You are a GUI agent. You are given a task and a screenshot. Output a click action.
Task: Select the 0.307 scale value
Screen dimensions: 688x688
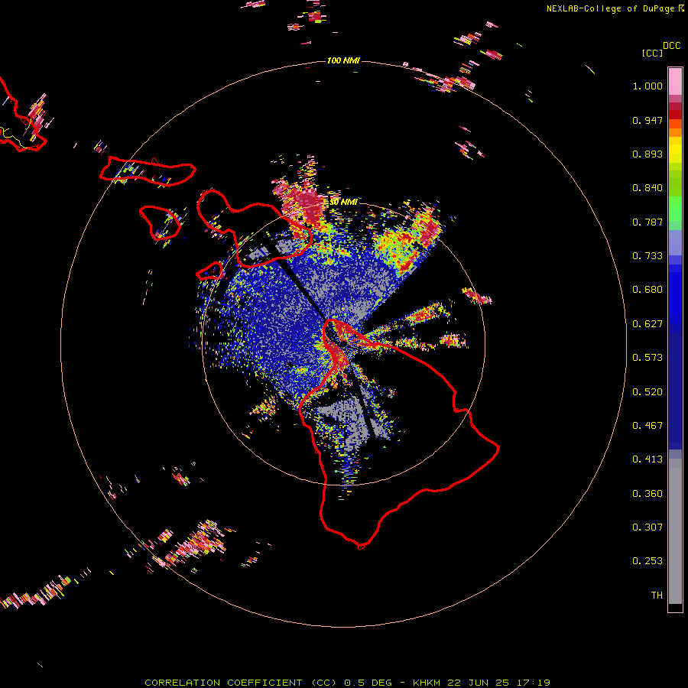pos(647,527)
